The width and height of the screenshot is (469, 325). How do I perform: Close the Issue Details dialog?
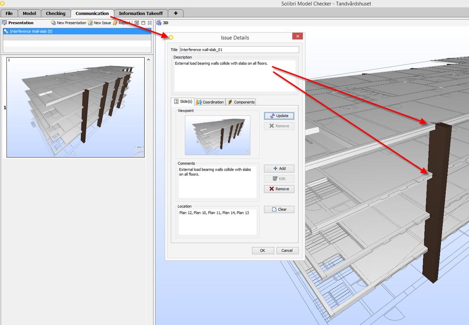click(x=297, y=36)
